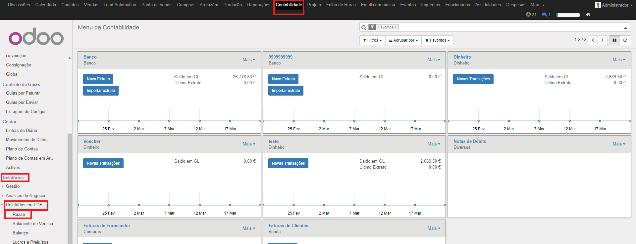Go to the previous page arrow
This screenshot has height=244, width=636.
coord(593,40)
